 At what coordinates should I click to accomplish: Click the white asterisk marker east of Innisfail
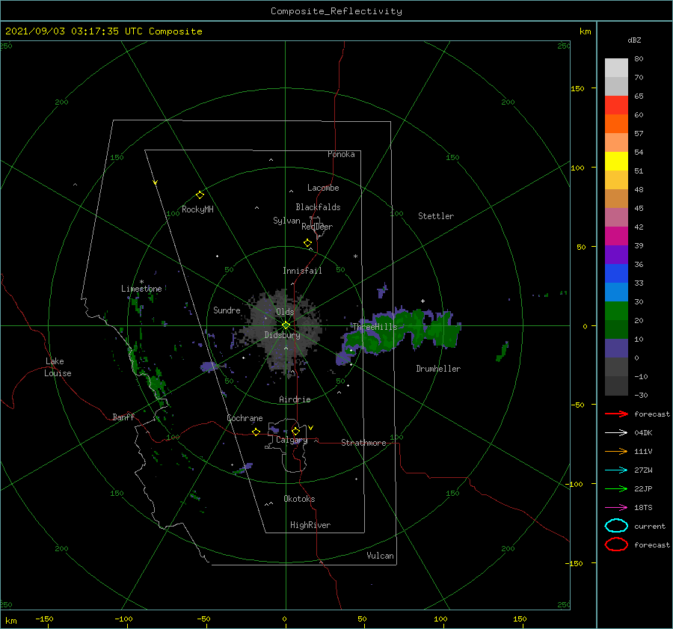tap(355, 257)
